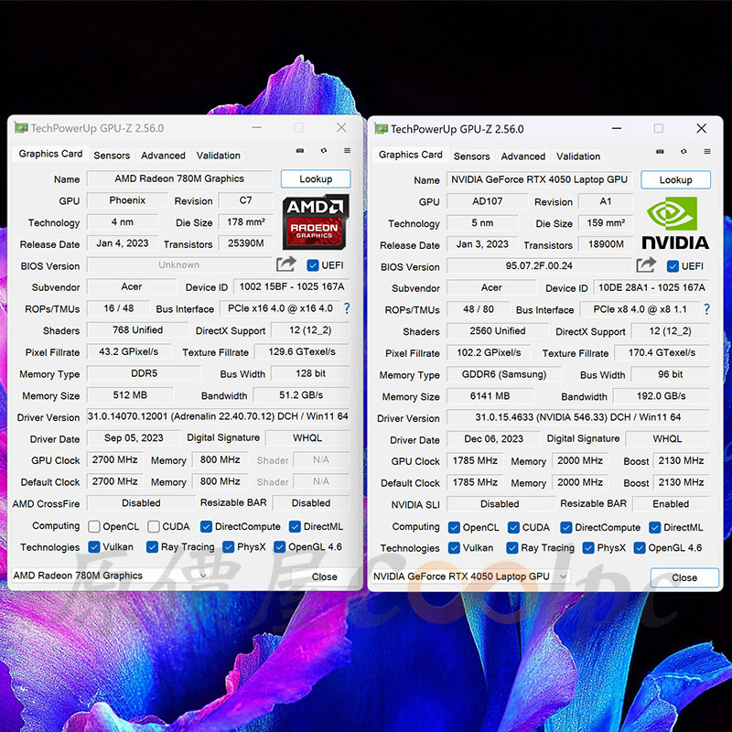Screen dimensions: 732x732
Task: Click Close button at bottom of NVIDIA window
Action: tap(684, 577)
